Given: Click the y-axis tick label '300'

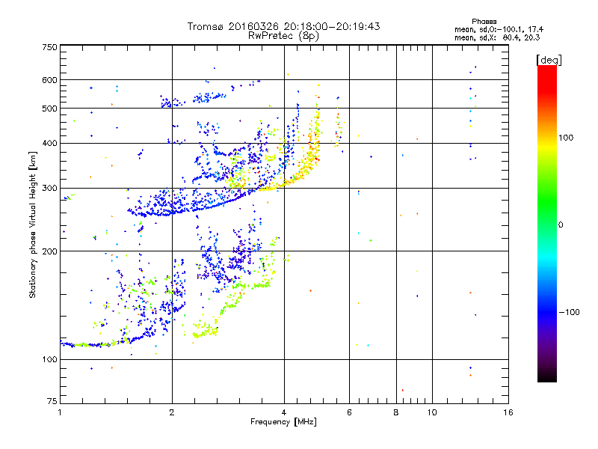Looking at the screenshot, I should click(49, 189).
